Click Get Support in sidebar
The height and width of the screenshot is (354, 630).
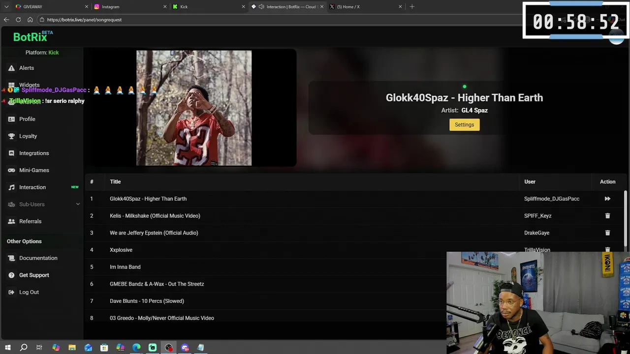[x=29, y=275]
